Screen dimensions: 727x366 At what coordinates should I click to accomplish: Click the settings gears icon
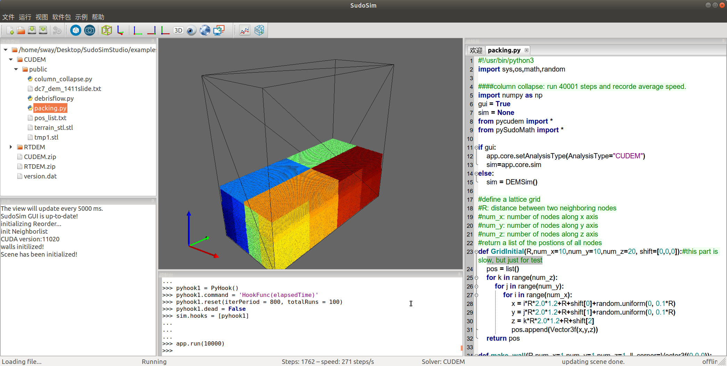point(57,31)
